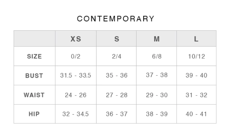Click the 39 - 40 bust measurement

click(196, 75)
